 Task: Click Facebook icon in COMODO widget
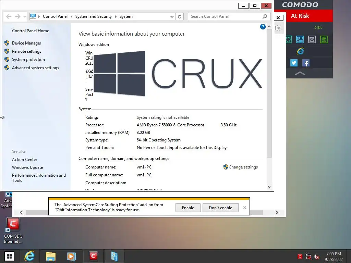306,63
